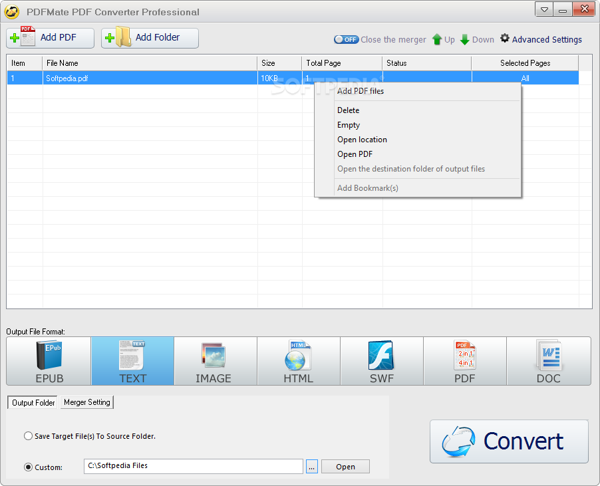
Task: Close the PDFMate window
Action: [x=584, y=9]
